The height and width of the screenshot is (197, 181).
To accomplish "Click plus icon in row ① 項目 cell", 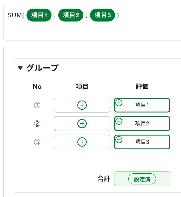I will (x=82, y=105).
